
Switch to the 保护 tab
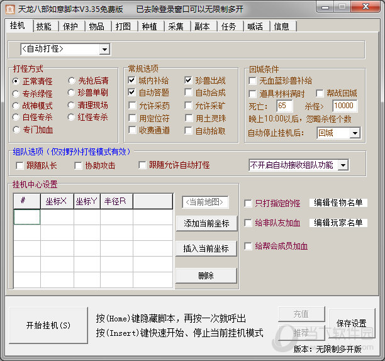click(x=72, y=26)
